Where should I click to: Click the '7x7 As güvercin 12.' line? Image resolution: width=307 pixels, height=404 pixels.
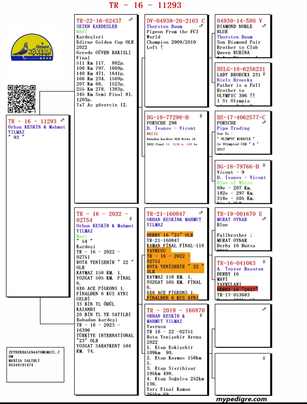point(102,105)
